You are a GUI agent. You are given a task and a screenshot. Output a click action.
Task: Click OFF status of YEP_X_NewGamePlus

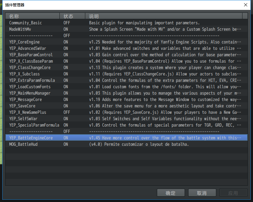pyautogui.click(x=67, y=113)
